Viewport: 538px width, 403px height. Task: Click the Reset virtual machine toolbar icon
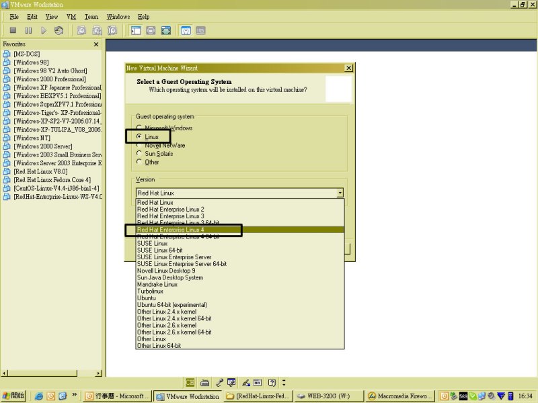[59, 30]
